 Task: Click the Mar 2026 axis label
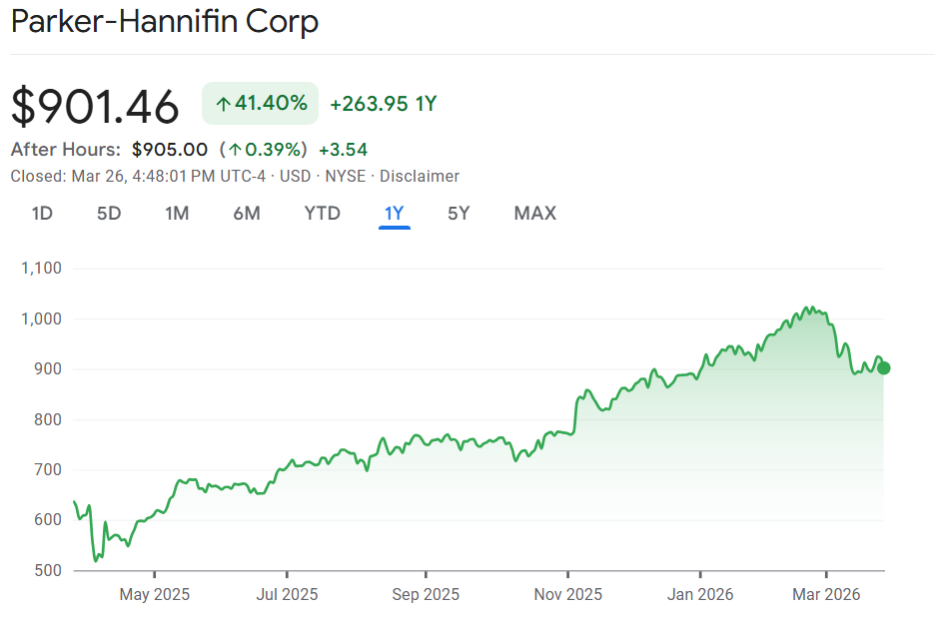(x=826, y=594)
